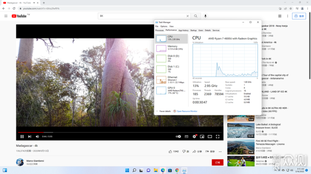Image resolution: width=311 pixels, height=174 pixels.
Task: Switch to the Startup tab
Action: point(194,31)
